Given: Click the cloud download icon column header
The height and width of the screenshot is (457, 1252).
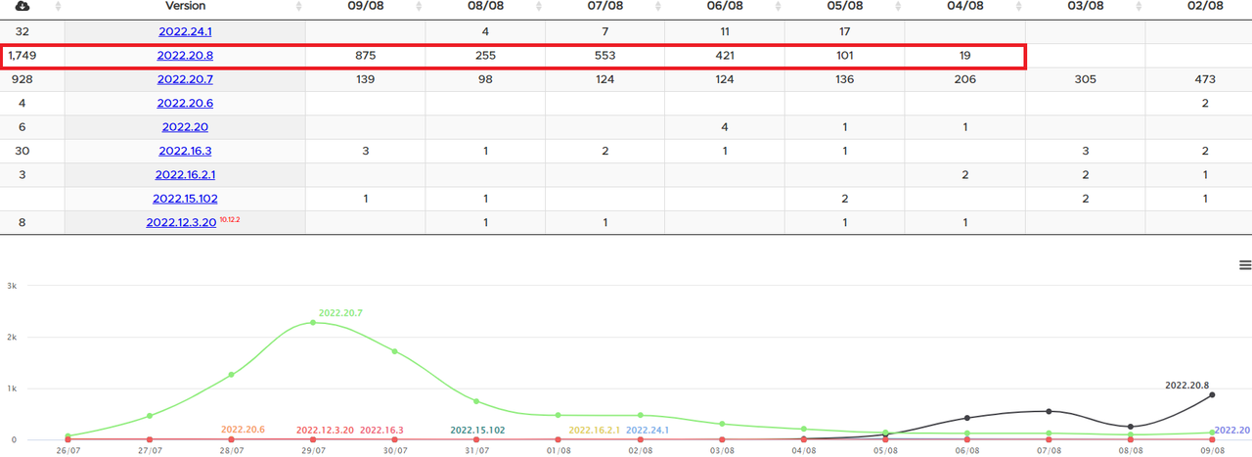Looking at the screenshot, I should [22, 6].
